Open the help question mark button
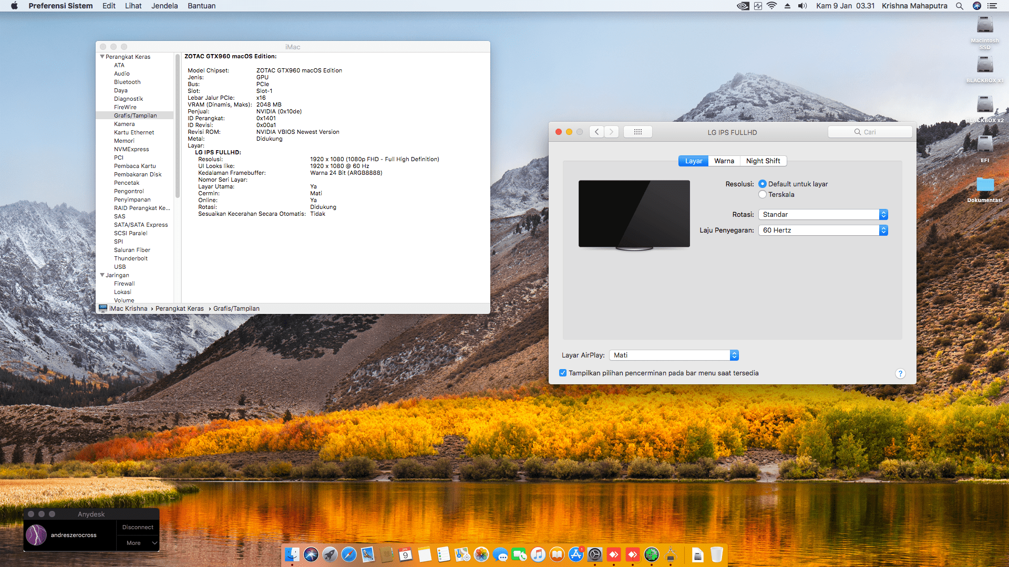This screenshot has height=567, width=1009. click(900, 373)
